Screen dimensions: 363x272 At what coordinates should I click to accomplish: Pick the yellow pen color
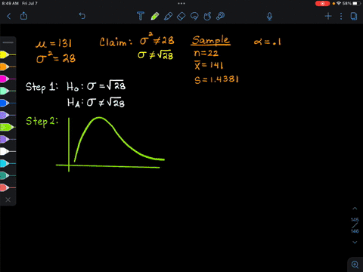tap(8, 54)
